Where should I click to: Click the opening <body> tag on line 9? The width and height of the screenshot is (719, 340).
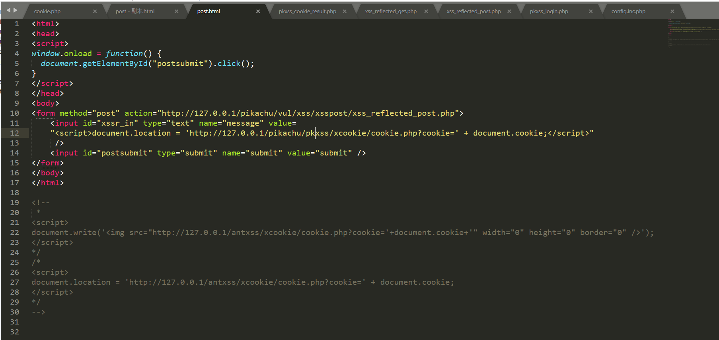coord(45,103)
